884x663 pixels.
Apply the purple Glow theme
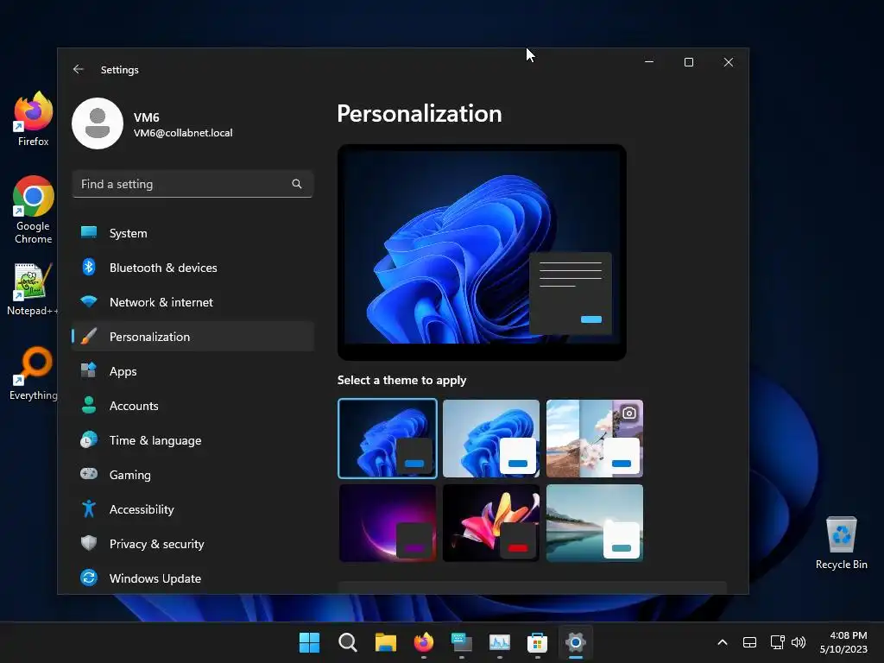(388, 522)
